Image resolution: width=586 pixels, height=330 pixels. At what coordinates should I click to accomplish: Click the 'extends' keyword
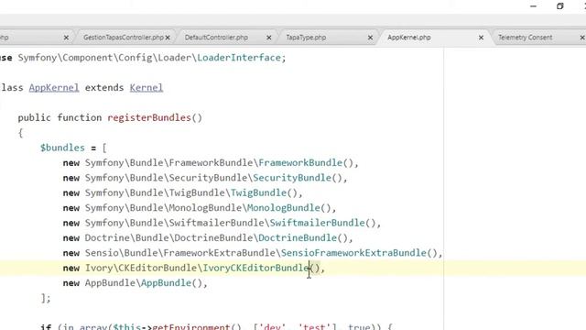click(104, 88)
